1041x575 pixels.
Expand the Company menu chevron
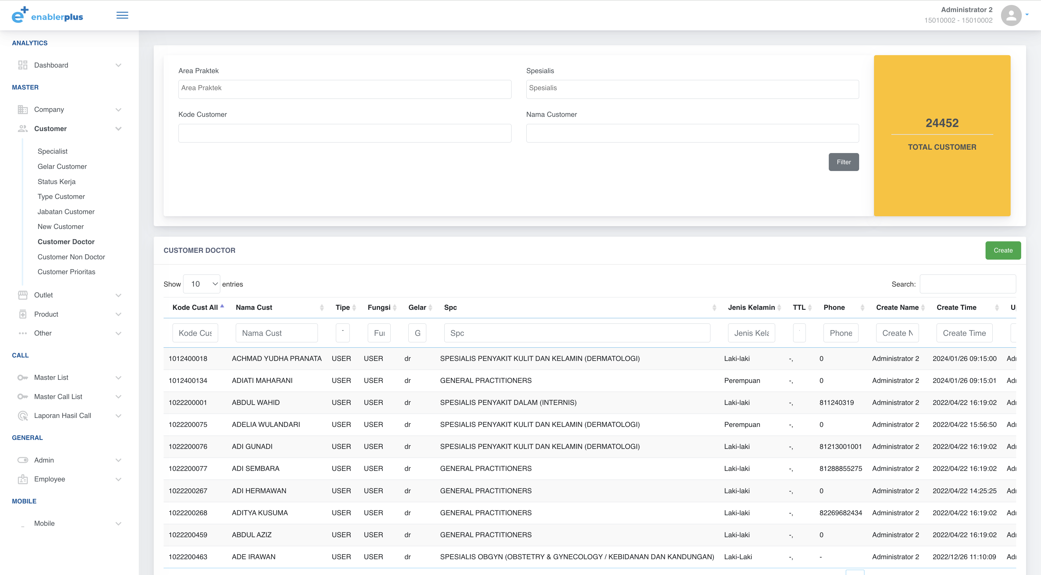pos(118,109)
